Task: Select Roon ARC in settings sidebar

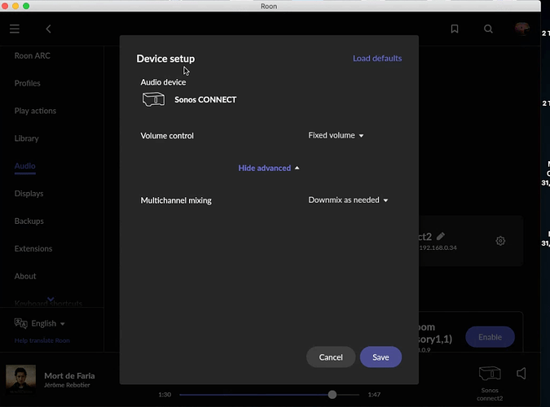Action: (33, 55)
